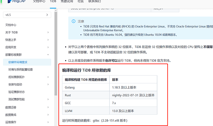Open 免费试用 in the top navigation
Viewport: 213px width, 126px height.
pyautogui.click(x=67, y=1)
